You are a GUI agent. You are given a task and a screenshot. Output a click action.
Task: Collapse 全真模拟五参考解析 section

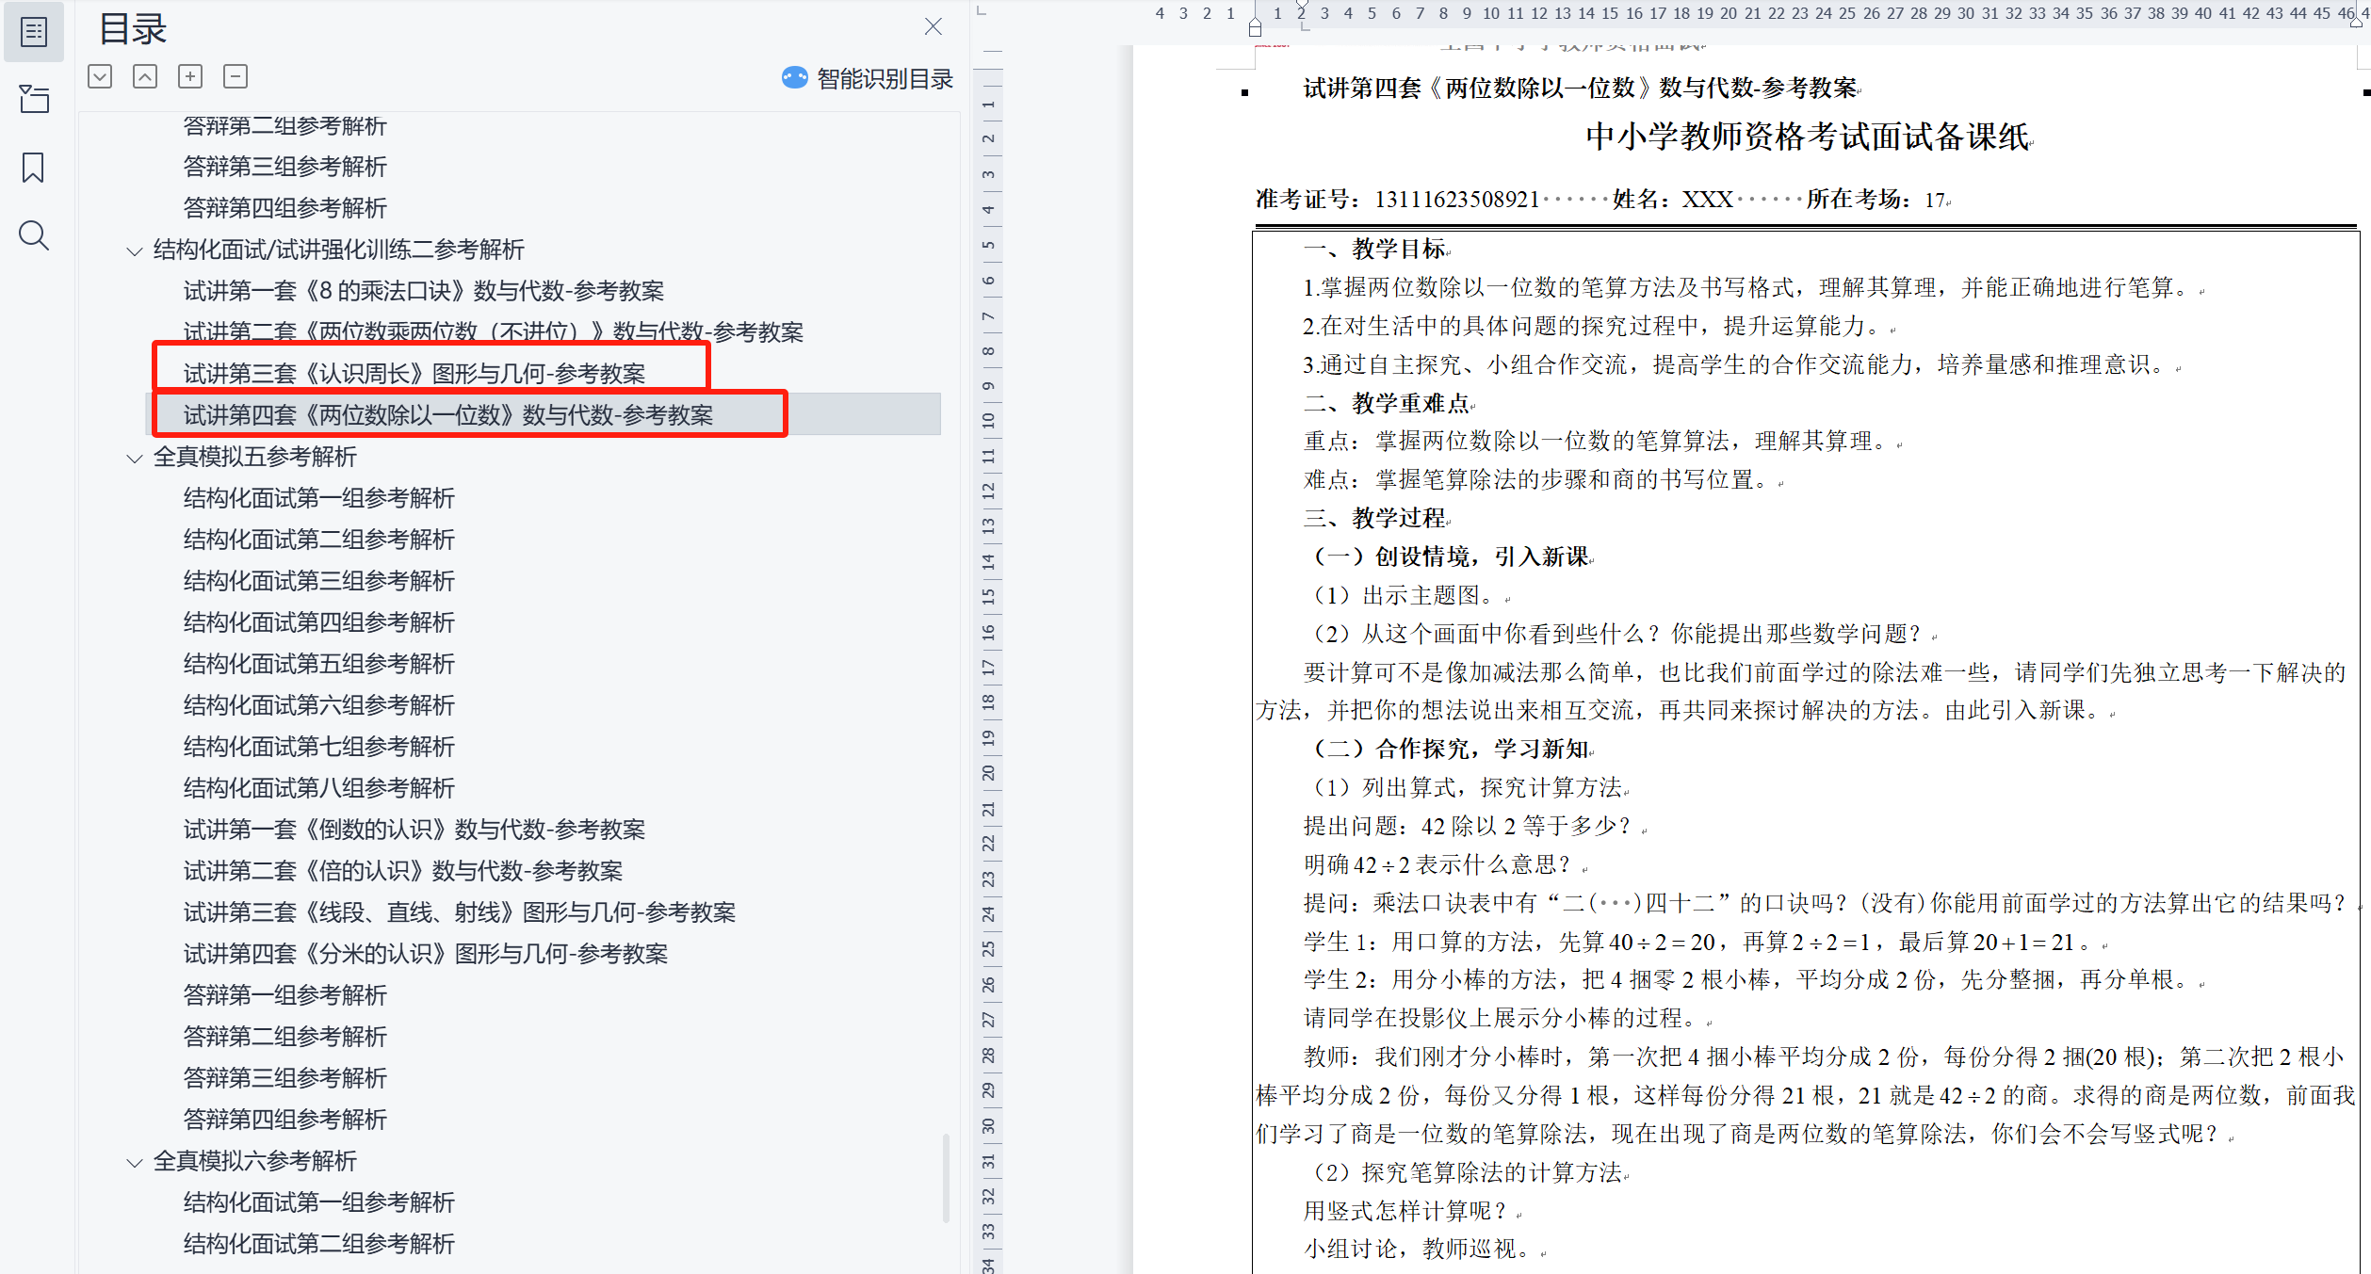click(x=135, y=458)
